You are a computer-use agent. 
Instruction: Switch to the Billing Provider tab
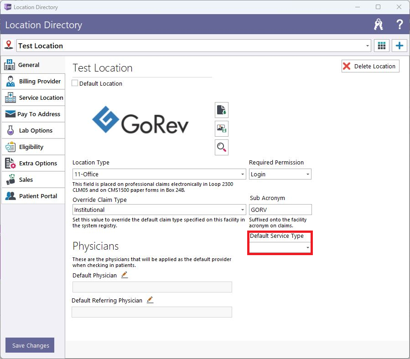(33, 81)
